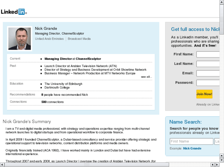This screenshot has width=224, height=167.
Task: Click United Arab Emirates location text
Action: (x=49, y=39)
